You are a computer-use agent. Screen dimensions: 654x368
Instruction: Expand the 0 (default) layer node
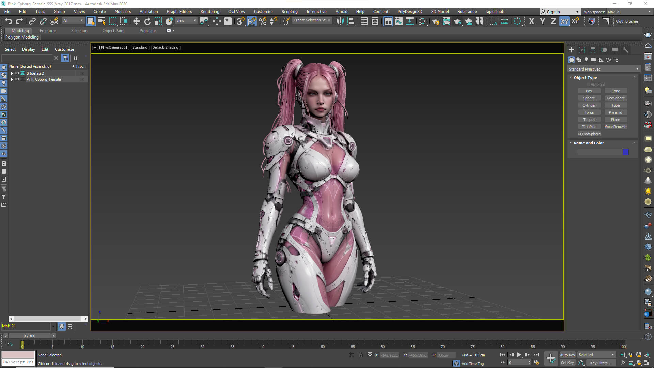tap(12, 73)
